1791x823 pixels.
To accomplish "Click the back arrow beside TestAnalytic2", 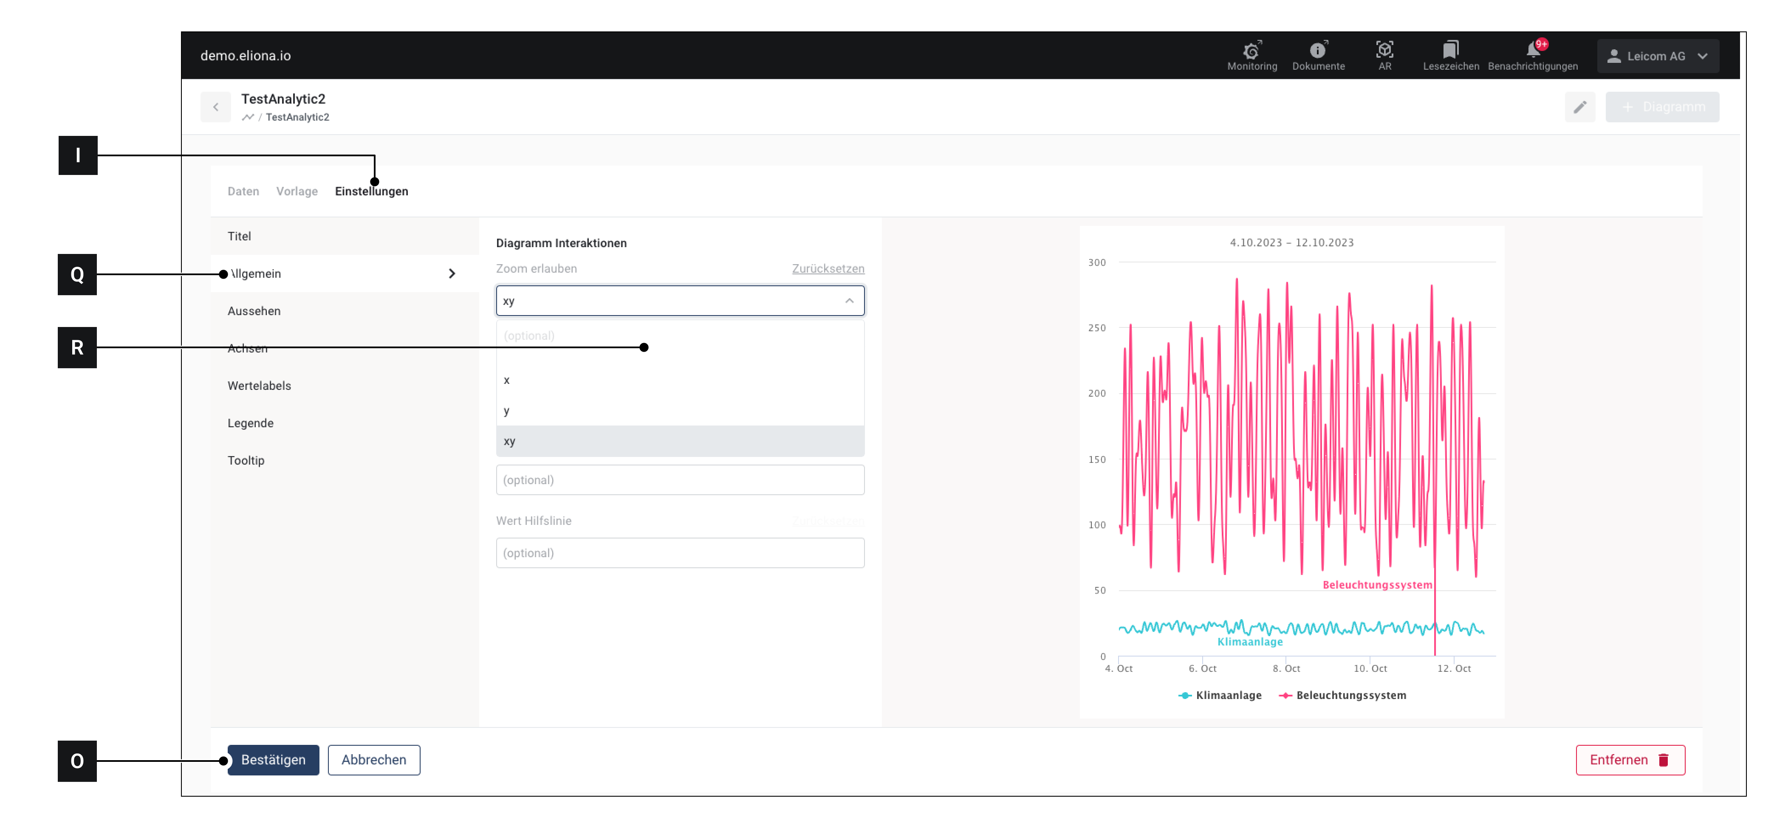I will click(215, 107).
